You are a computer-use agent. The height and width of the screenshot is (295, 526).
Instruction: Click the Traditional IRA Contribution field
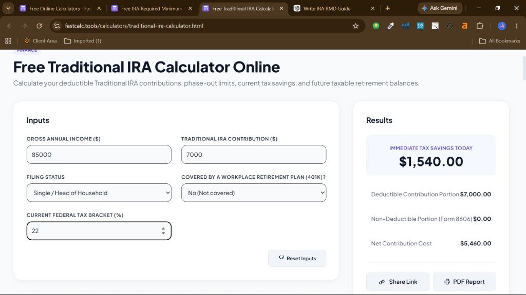254,155
